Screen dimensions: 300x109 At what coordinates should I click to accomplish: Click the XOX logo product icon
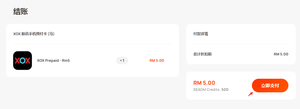(23, 61)
